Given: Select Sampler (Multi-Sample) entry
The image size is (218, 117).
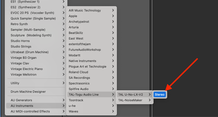Looking at the screenshot, I should (36, 30).
